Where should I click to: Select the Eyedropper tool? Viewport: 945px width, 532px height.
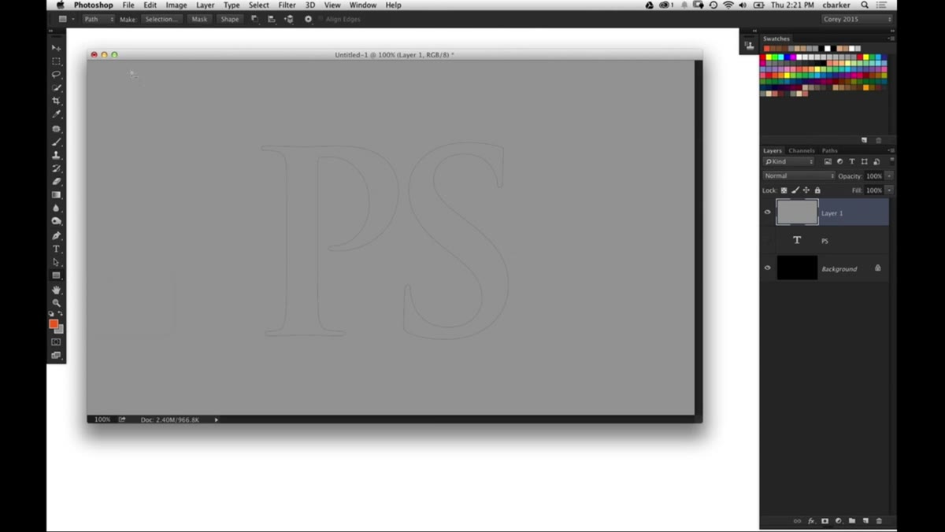click(56, 114)
